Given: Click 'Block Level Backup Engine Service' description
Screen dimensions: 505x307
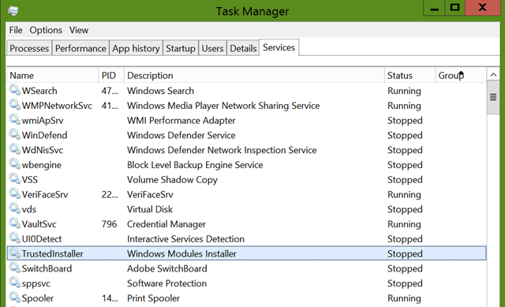Looking at the screenshot, I should tap(195, 165).
